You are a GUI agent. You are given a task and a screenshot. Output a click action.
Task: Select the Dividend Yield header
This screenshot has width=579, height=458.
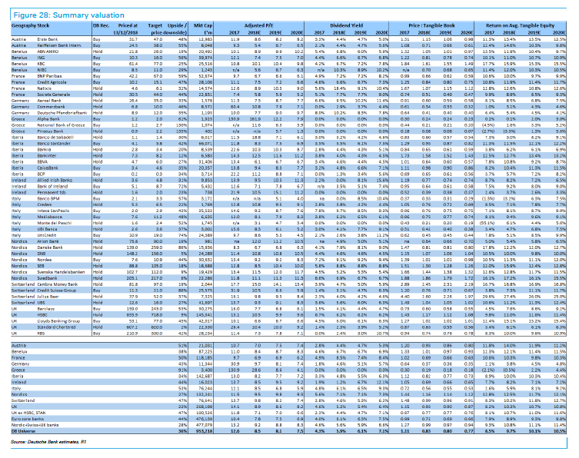[348, 25]
